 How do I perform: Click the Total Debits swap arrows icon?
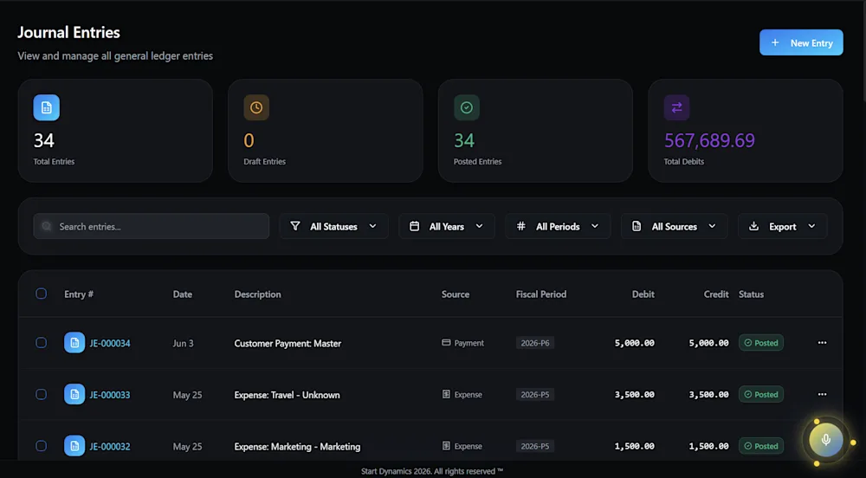(x=676, y=107)
